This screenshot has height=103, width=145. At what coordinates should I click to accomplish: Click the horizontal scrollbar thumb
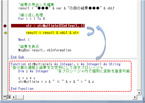(x=20, y=97)
